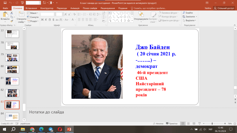Switch to reading view

pyautogui.click(x=194, y=123)
